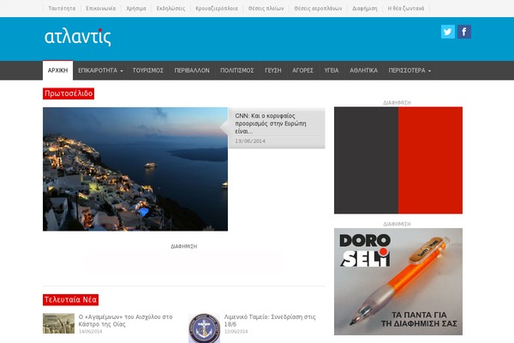Click the DORO SELI pen advertisement
The width and height of the screenshot is (514, 343).
coord(398,281)
